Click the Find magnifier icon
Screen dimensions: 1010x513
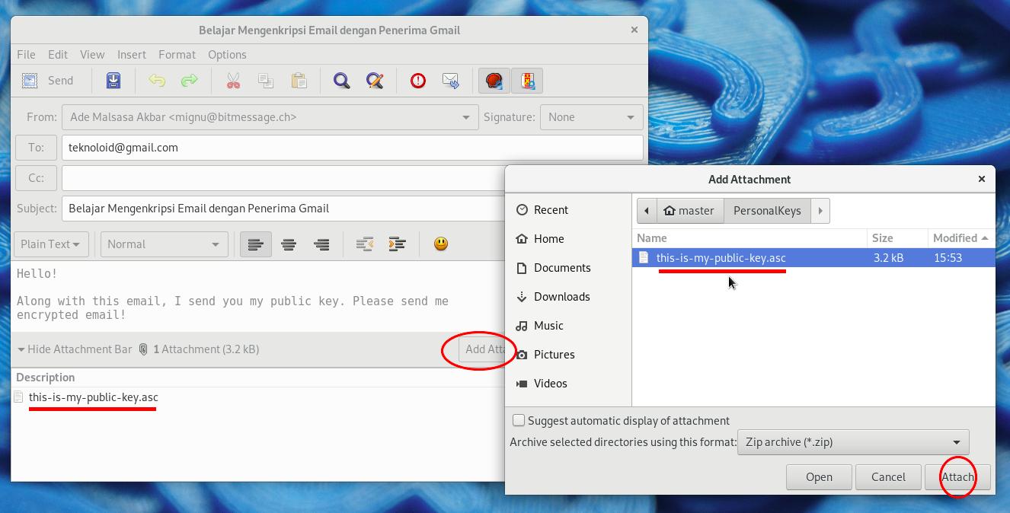coord(341,81)
